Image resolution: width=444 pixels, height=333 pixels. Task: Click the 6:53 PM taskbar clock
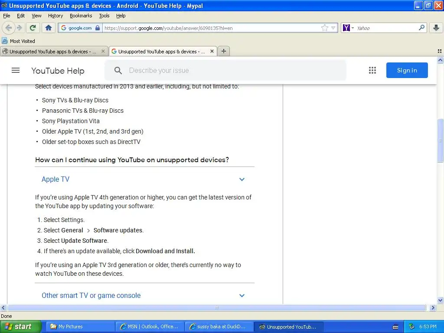[x=428, y=326]
